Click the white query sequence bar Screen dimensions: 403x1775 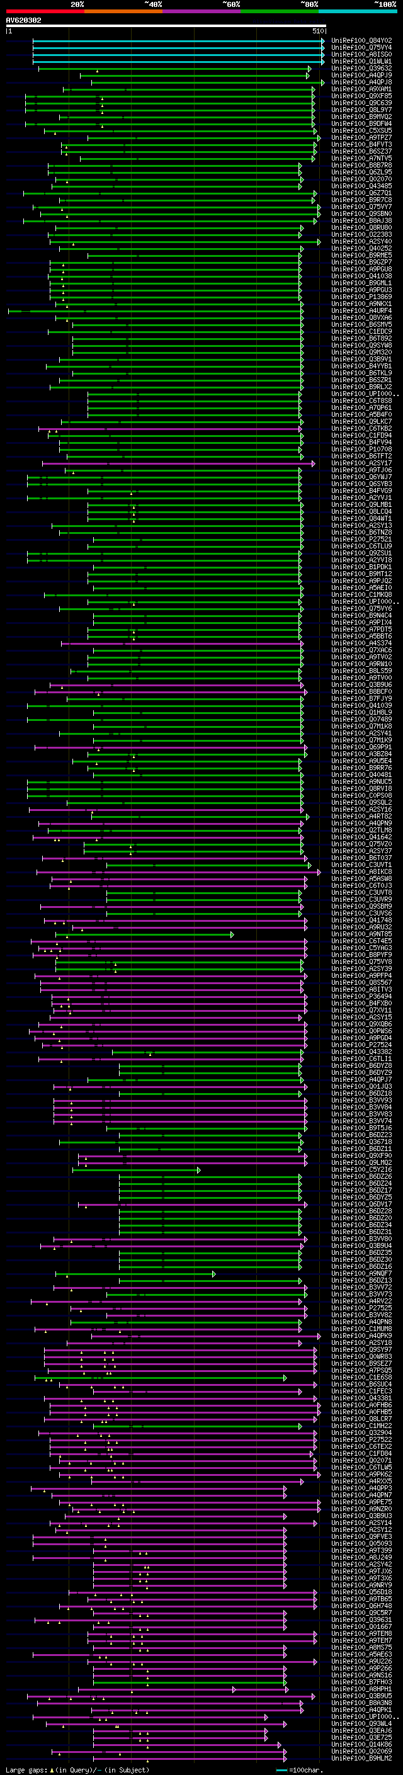click(166, 26)
